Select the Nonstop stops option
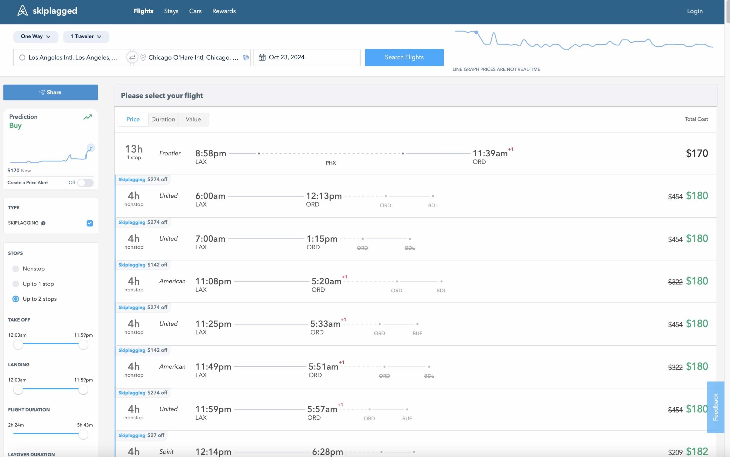 pos(16,269)
